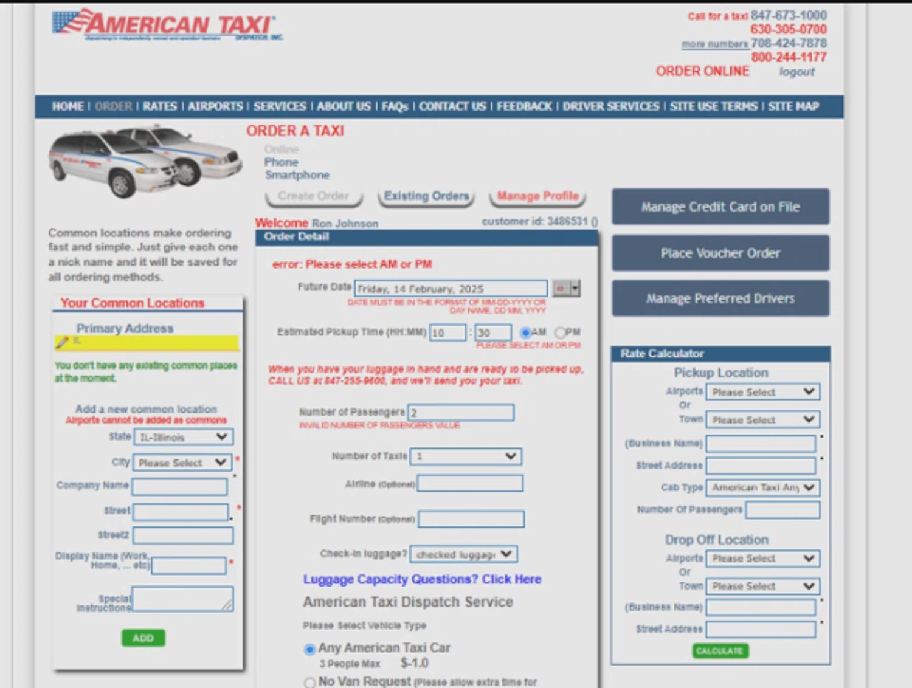Open Drop Off Location Airports dropdown
The height and width of the screenshot is (688, 912).
(x=762, y=558)
